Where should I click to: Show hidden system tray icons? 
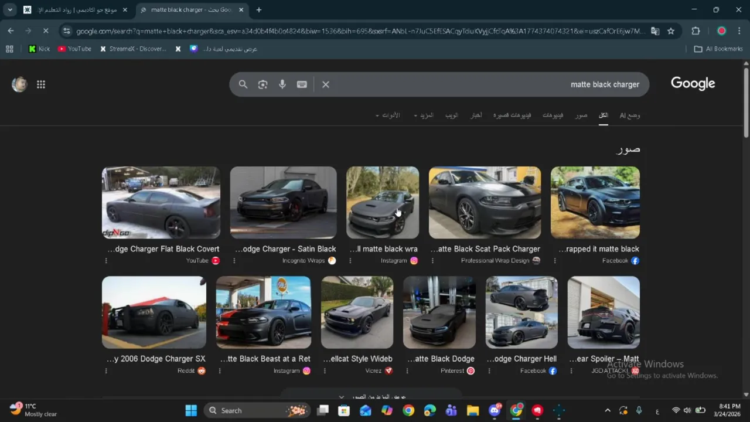608,410
